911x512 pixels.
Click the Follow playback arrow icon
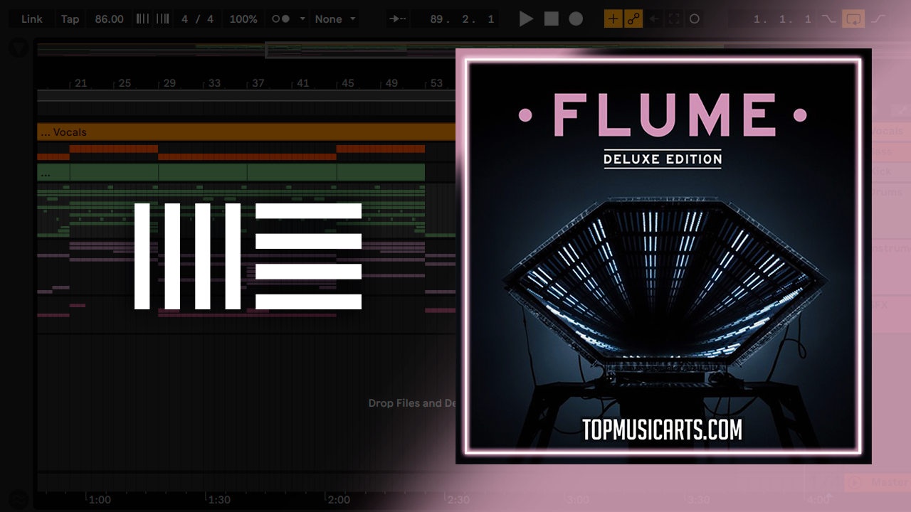[397, 19]
